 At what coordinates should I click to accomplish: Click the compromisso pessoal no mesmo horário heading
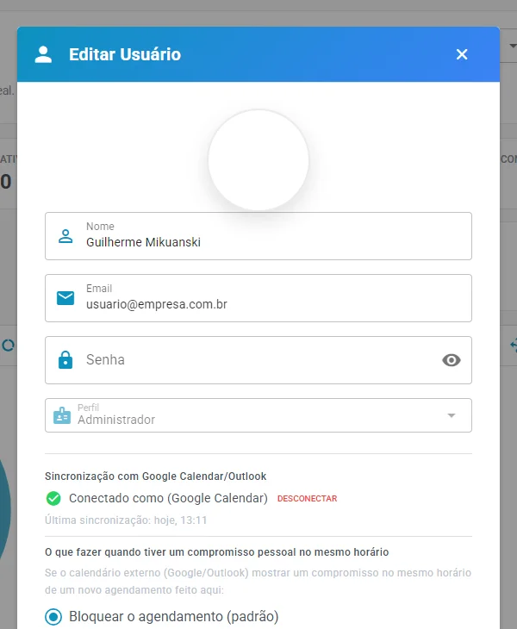(x=216, y=552)
